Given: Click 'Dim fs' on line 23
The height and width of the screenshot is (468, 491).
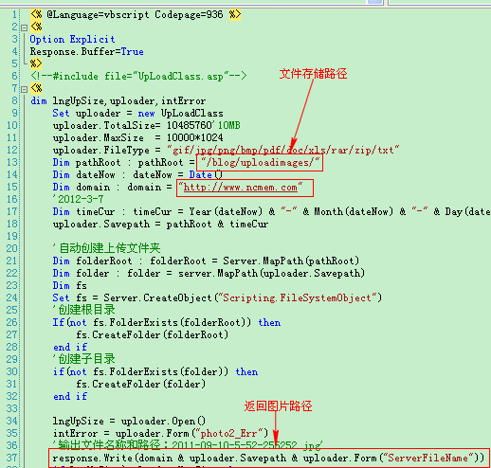Looking at the screenshot, I should pos(69,286).
